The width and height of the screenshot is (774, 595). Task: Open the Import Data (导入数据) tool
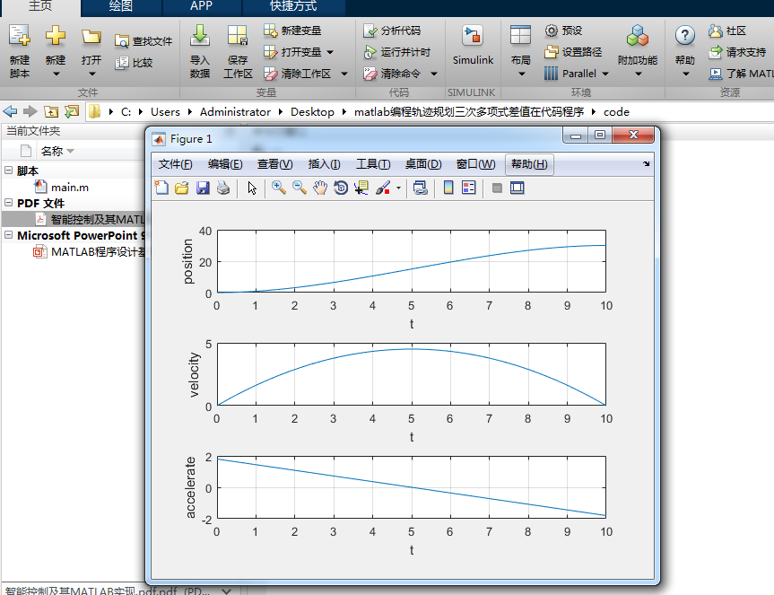click(x=199, y=36)
